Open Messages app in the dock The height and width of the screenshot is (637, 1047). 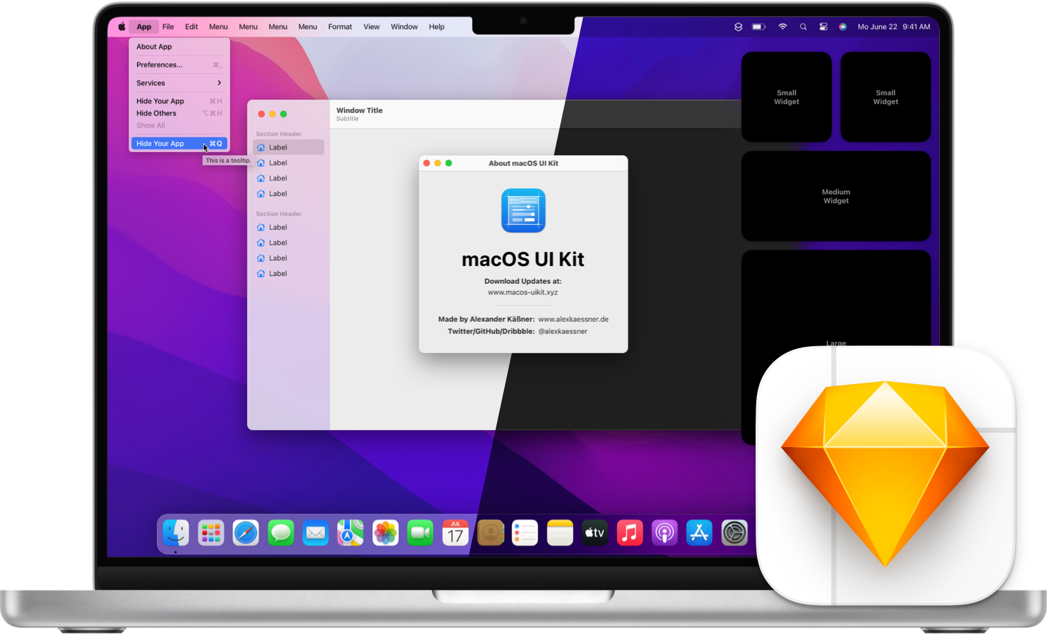click(x=281, y=533)
